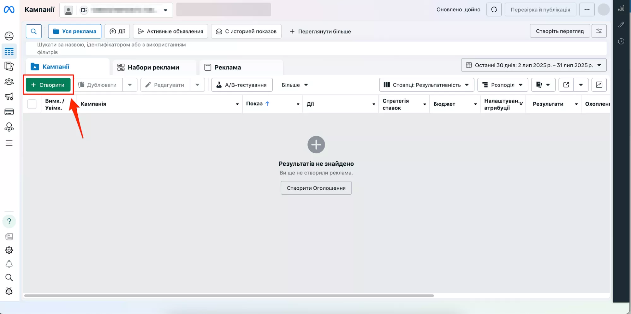Open the Events Manager node icon
Image resolution: width=631 pixels, height=314 pixels.
pyautogui.click(x=9, y=127)
